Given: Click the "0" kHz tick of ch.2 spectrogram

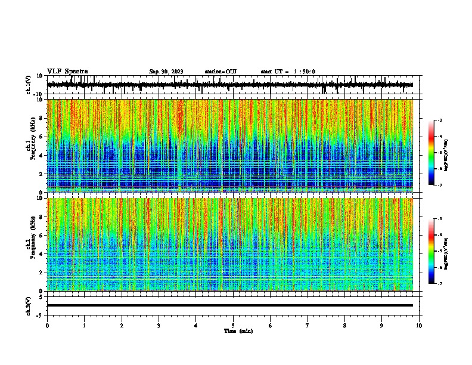Looking at the screenshot, I should [x=41, y=291].
